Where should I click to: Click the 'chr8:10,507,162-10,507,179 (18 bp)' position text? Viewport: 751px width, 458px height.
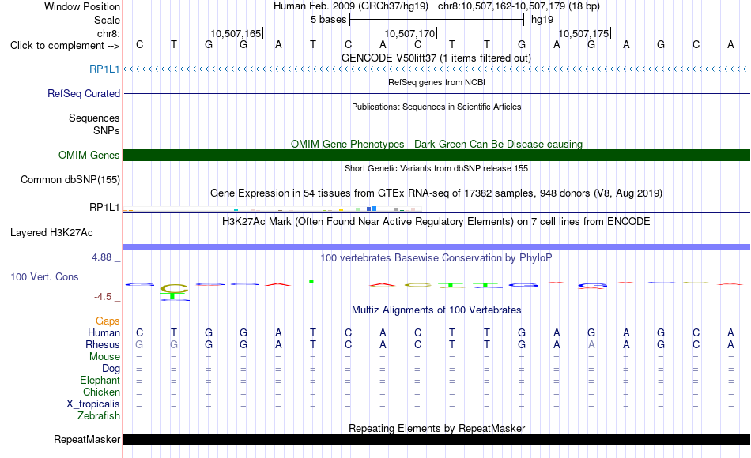click(519, 6)
